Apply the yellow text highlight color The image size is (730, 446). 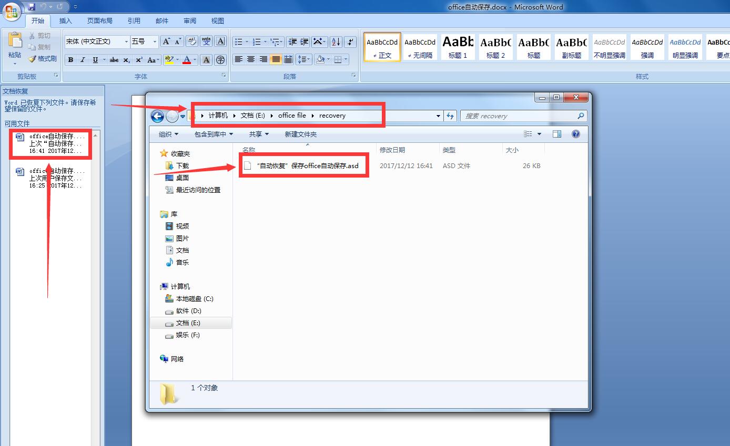[x=168, y=60]
